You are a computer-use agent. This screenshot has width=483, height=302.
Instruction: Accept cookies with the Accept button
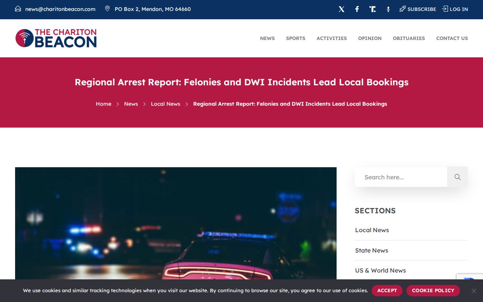coord(387,291)
